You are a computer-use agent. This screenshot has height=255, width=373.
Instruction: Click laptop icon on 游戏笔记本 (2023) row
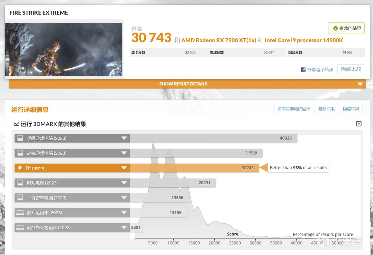pos(20,212)
